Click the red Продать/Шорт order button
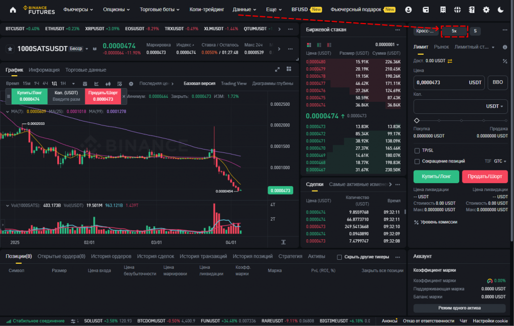This screenshot has height=326, width=514. point(485,177)
